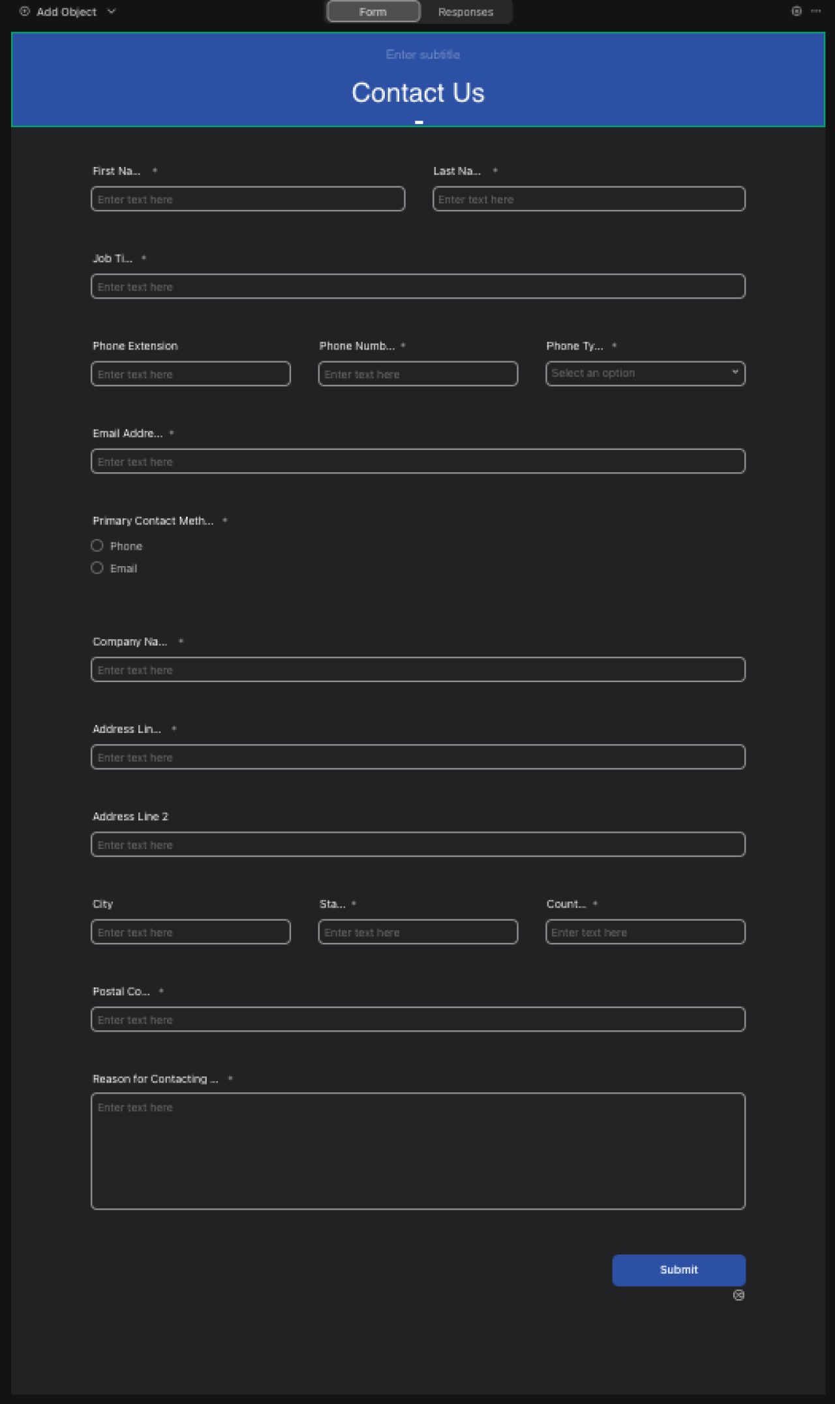Image resolution: width=835 pixels, height=1404 pixels.
Task: Switch to the Form tab
Action: pos(373,12)
